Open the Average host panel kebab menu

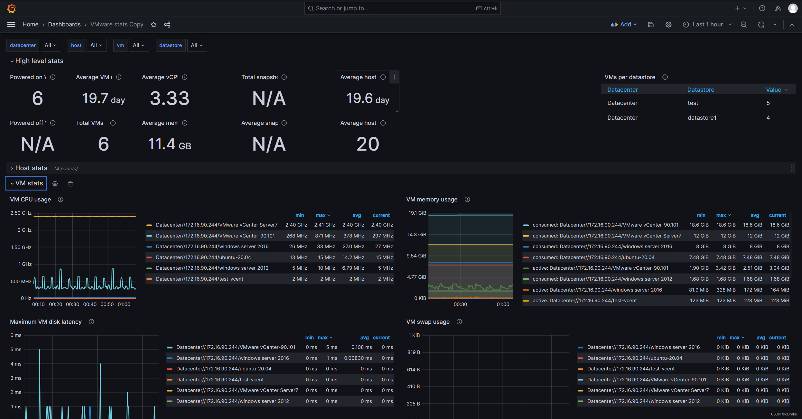coord(394,77)
